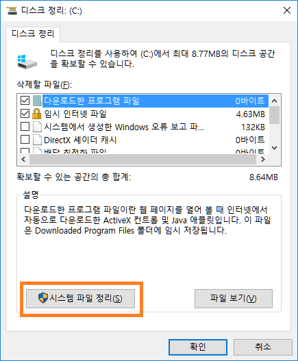Viewport: 298px width, 361px height.
Task: Click the horizontal scroll left arrow
Action: pyautogui.click(x=23, y=160)
